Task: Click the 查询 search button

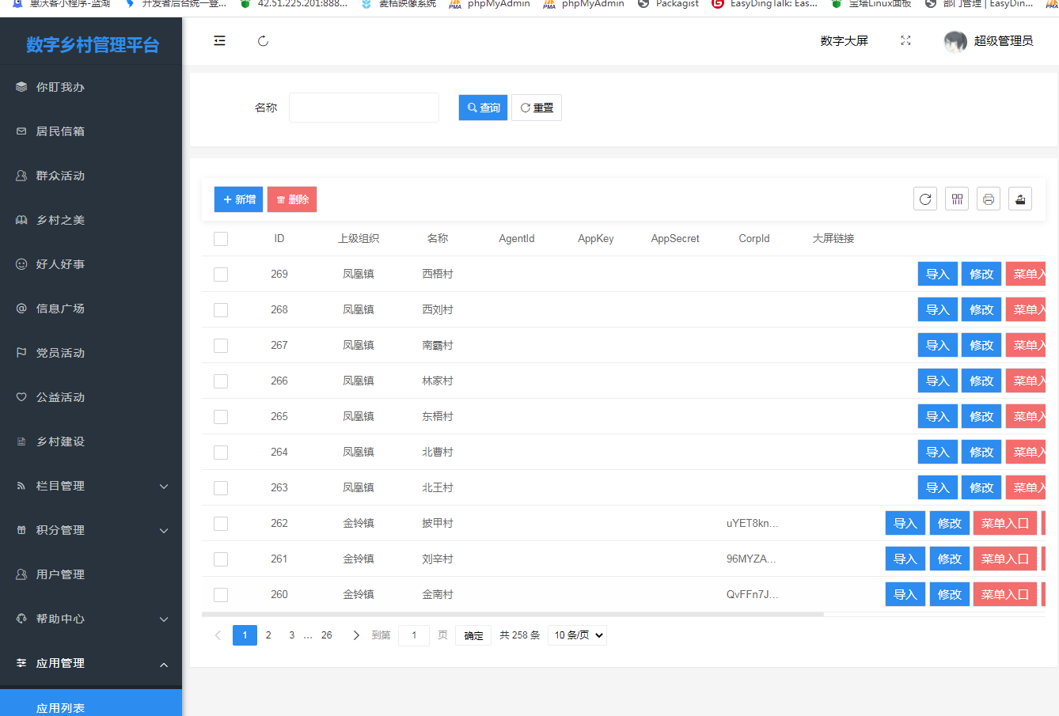Action: (483, 108)
